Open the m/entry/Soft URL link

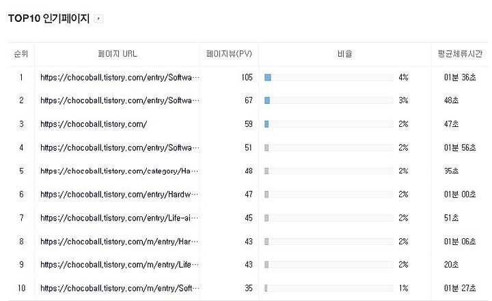click(x=120, y=288)
